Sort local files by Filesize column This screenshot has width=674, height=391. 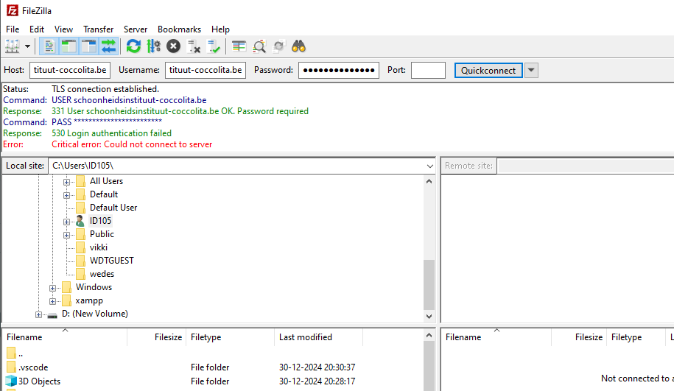[157, 337]
